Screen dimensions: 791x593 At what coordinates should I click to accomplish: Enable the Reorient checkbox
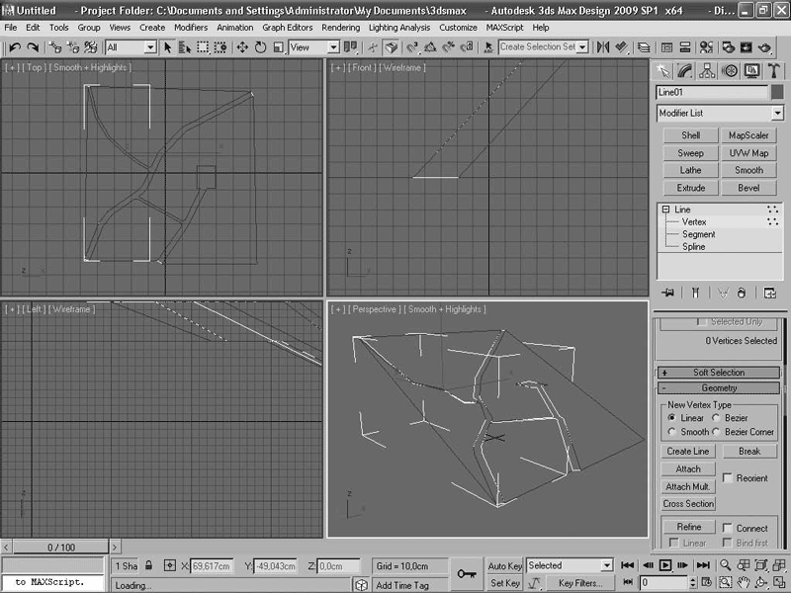pyautogui.click(x=728, y=478)
